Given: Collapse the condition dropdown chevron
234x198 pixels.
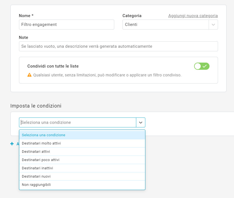Looking at the screenshot, I should coord(141,122).
